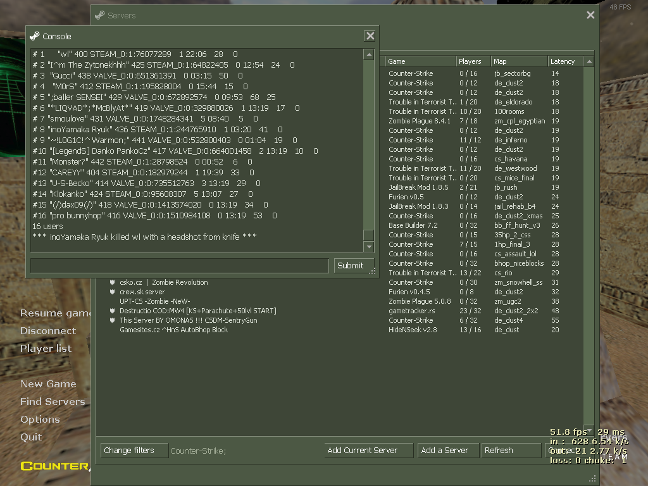
Task: Open the Change filters panel
Action: (x=134, y=450)
